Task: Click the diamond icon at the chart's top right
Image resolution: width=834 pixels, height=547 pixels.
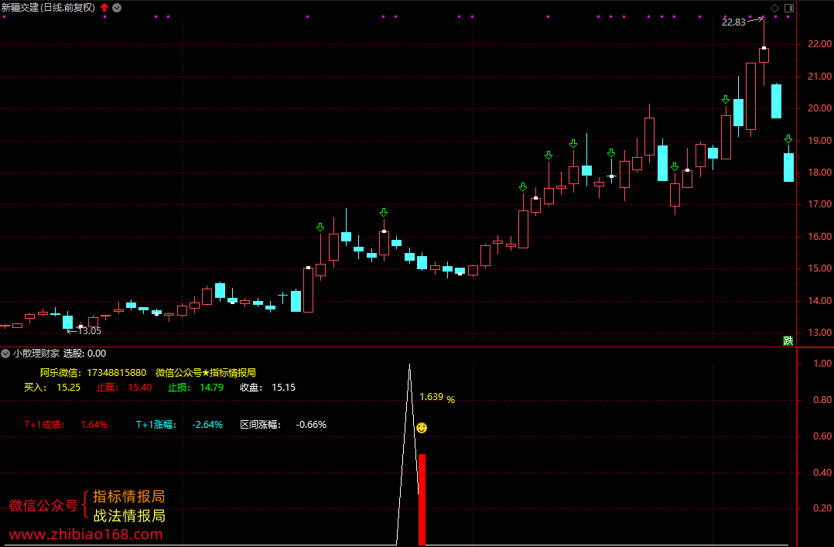Action: pyautogui.click(x=774, y=8)
